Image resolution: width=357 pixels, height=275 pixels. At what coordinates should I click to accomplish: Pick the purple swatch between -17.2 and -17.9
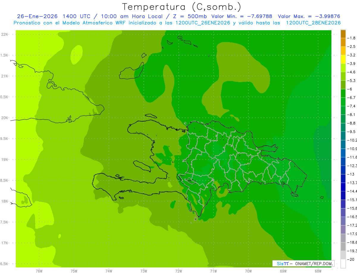tap(343, 230)
